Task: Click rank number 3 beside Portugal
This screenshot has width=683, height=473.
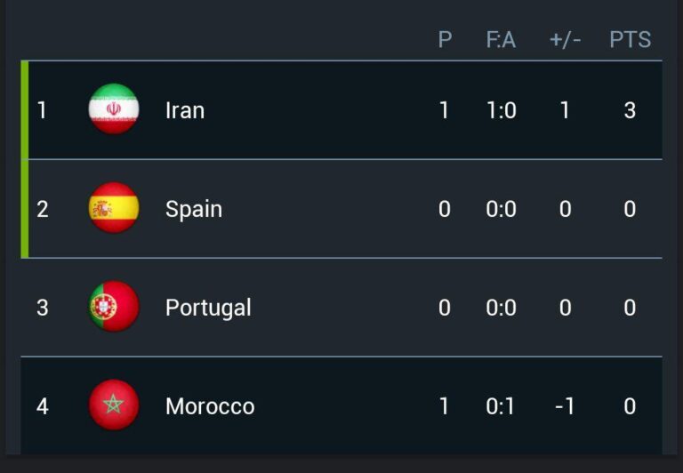Action: coord(42,308)
